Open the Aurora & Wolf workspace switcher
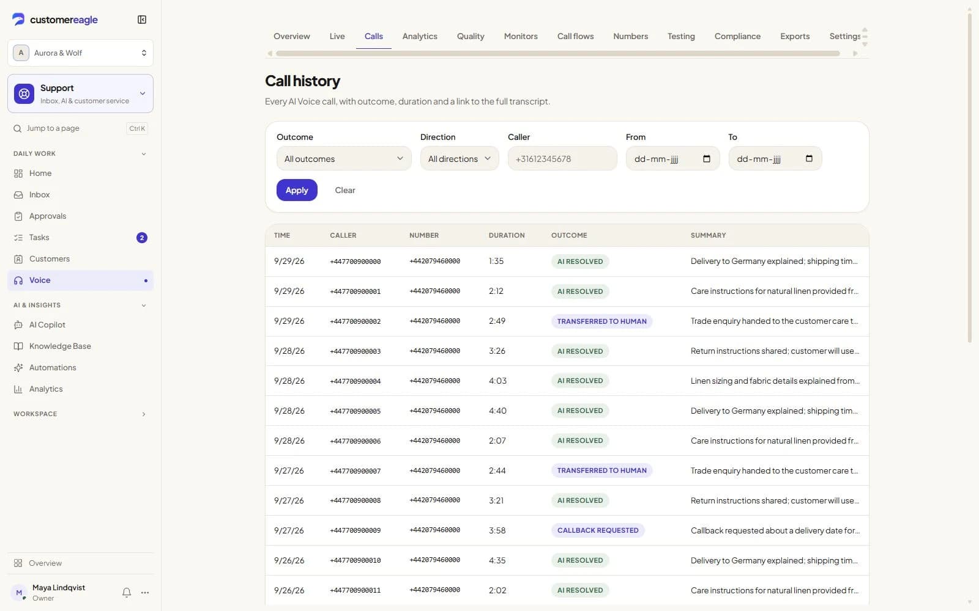Screen dimensions: 979x611 80,53
